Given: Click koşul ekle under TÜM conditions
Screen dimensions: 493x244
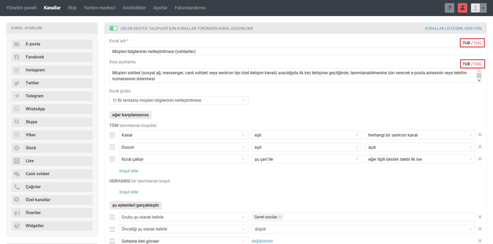Looking at the screenshot, I should point(129,171).
